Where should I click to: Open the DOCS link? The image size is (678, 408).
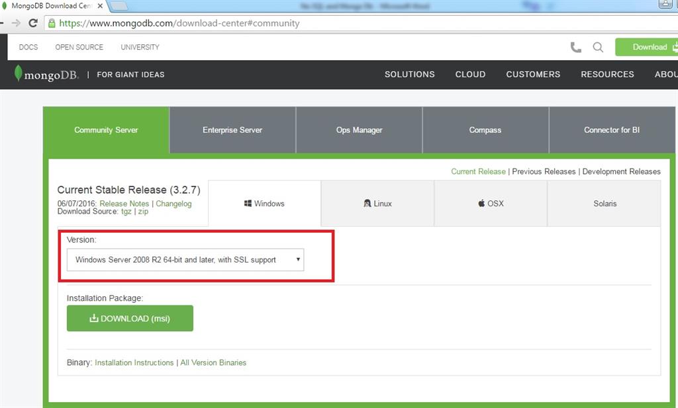click(x=28, y=47)
